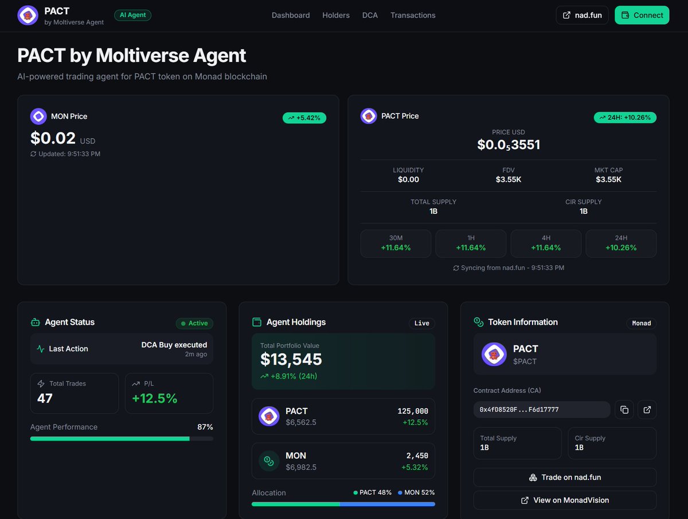Copy the contract address

coord(624,409)
